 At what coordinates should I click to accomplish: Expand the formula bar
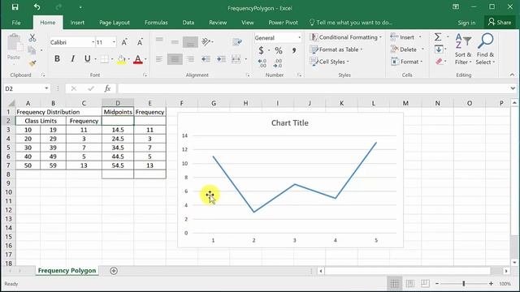[x=513, y=88]
